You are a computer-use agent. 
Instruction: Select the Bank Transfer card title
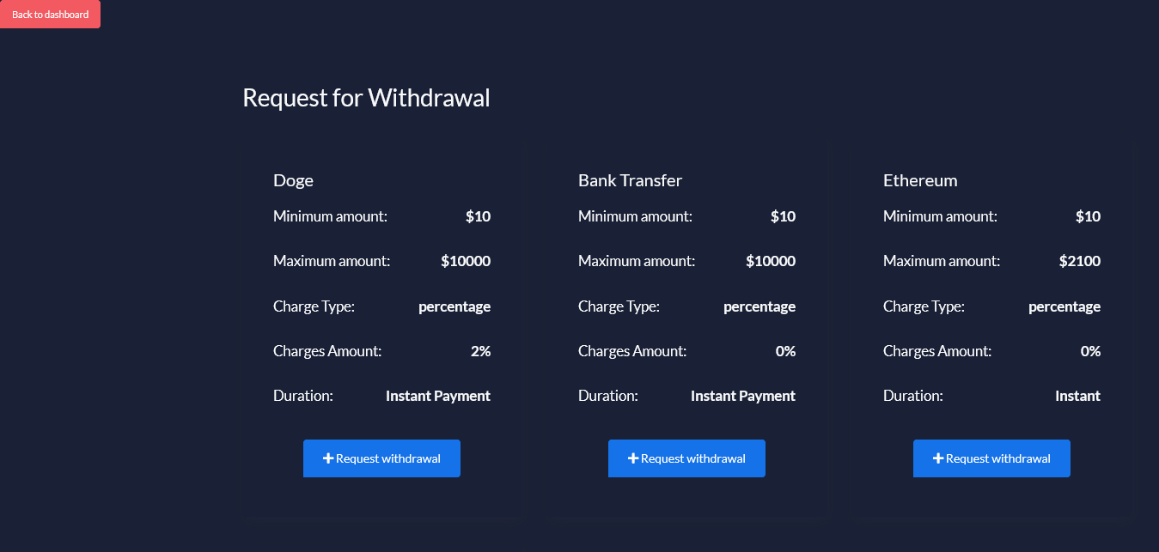(630, 180)
